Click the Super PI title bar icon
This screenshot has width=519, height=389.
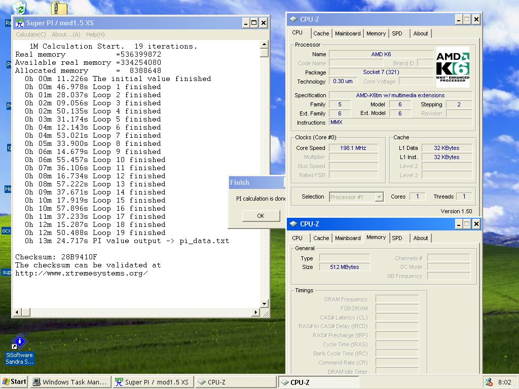(20, 23)
